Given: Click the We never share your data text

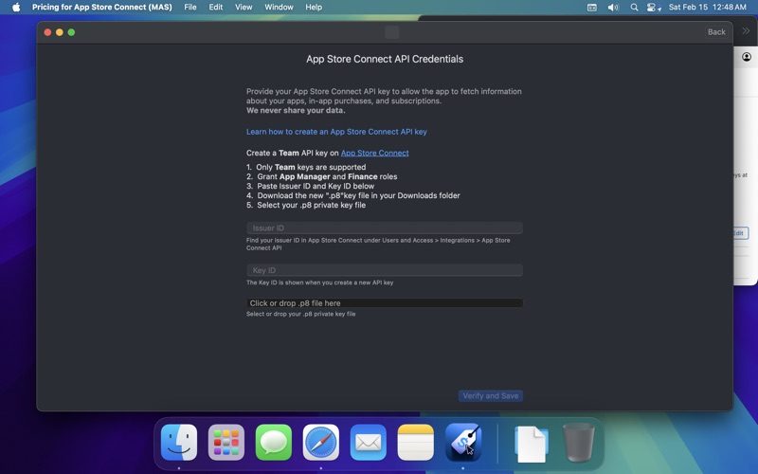Looking at the screenshot, I should tap(296, 110).
